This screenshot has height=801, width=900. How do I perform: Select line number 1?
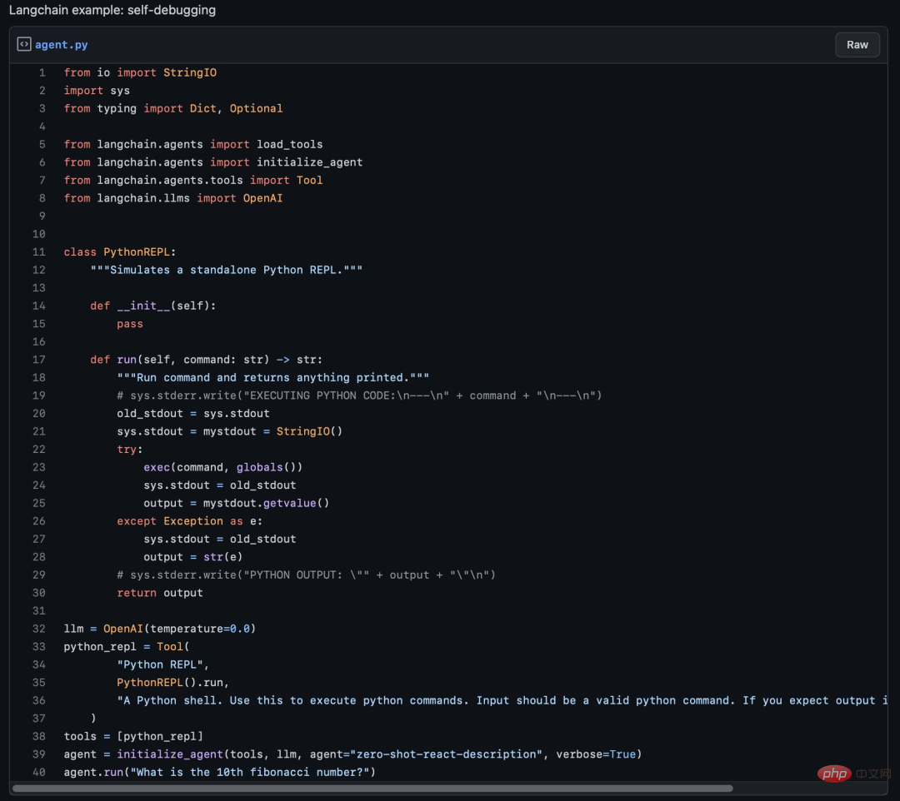tap(42, 72)
